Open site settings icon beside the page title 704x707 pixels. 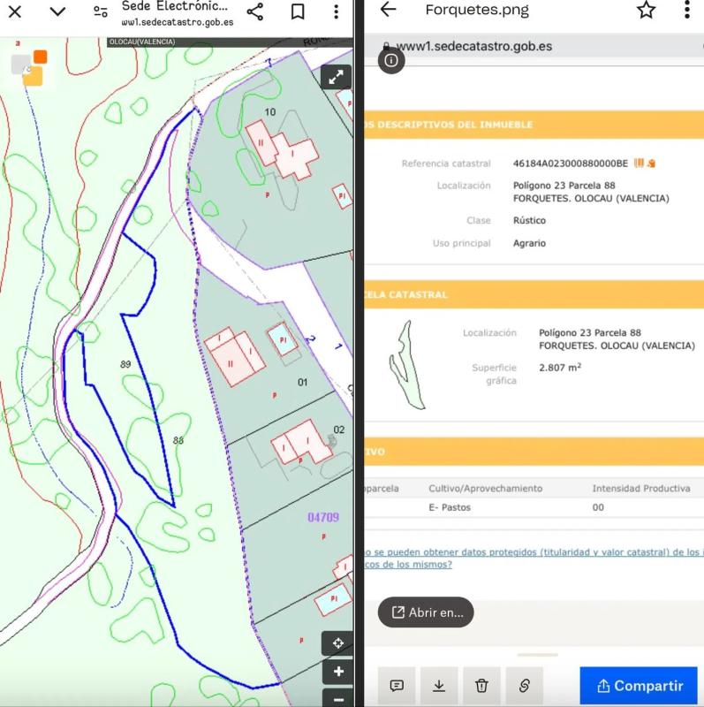tap(101, 11)
